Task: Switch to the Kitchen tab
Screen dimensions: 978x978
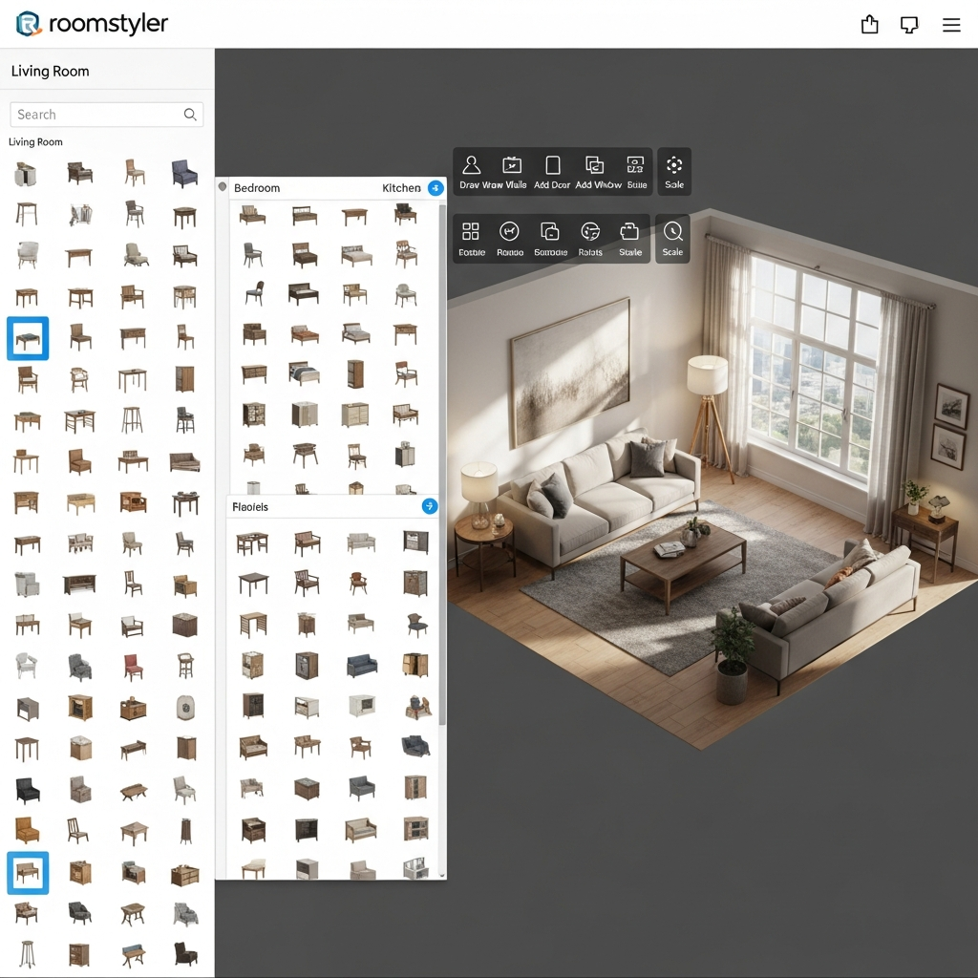Action: pyautogui.click(x=401, y=188)
